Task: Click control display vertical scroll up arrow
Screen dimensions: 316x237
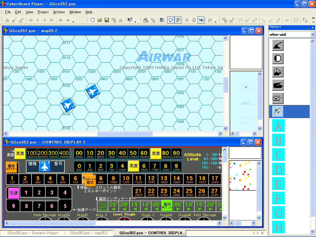Action: click(225, 149)
